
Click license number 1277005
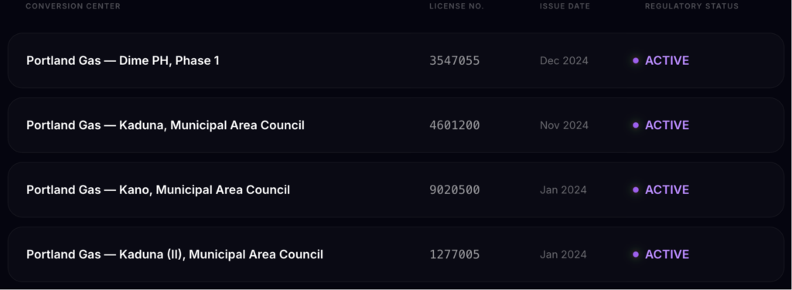point(455,254)
